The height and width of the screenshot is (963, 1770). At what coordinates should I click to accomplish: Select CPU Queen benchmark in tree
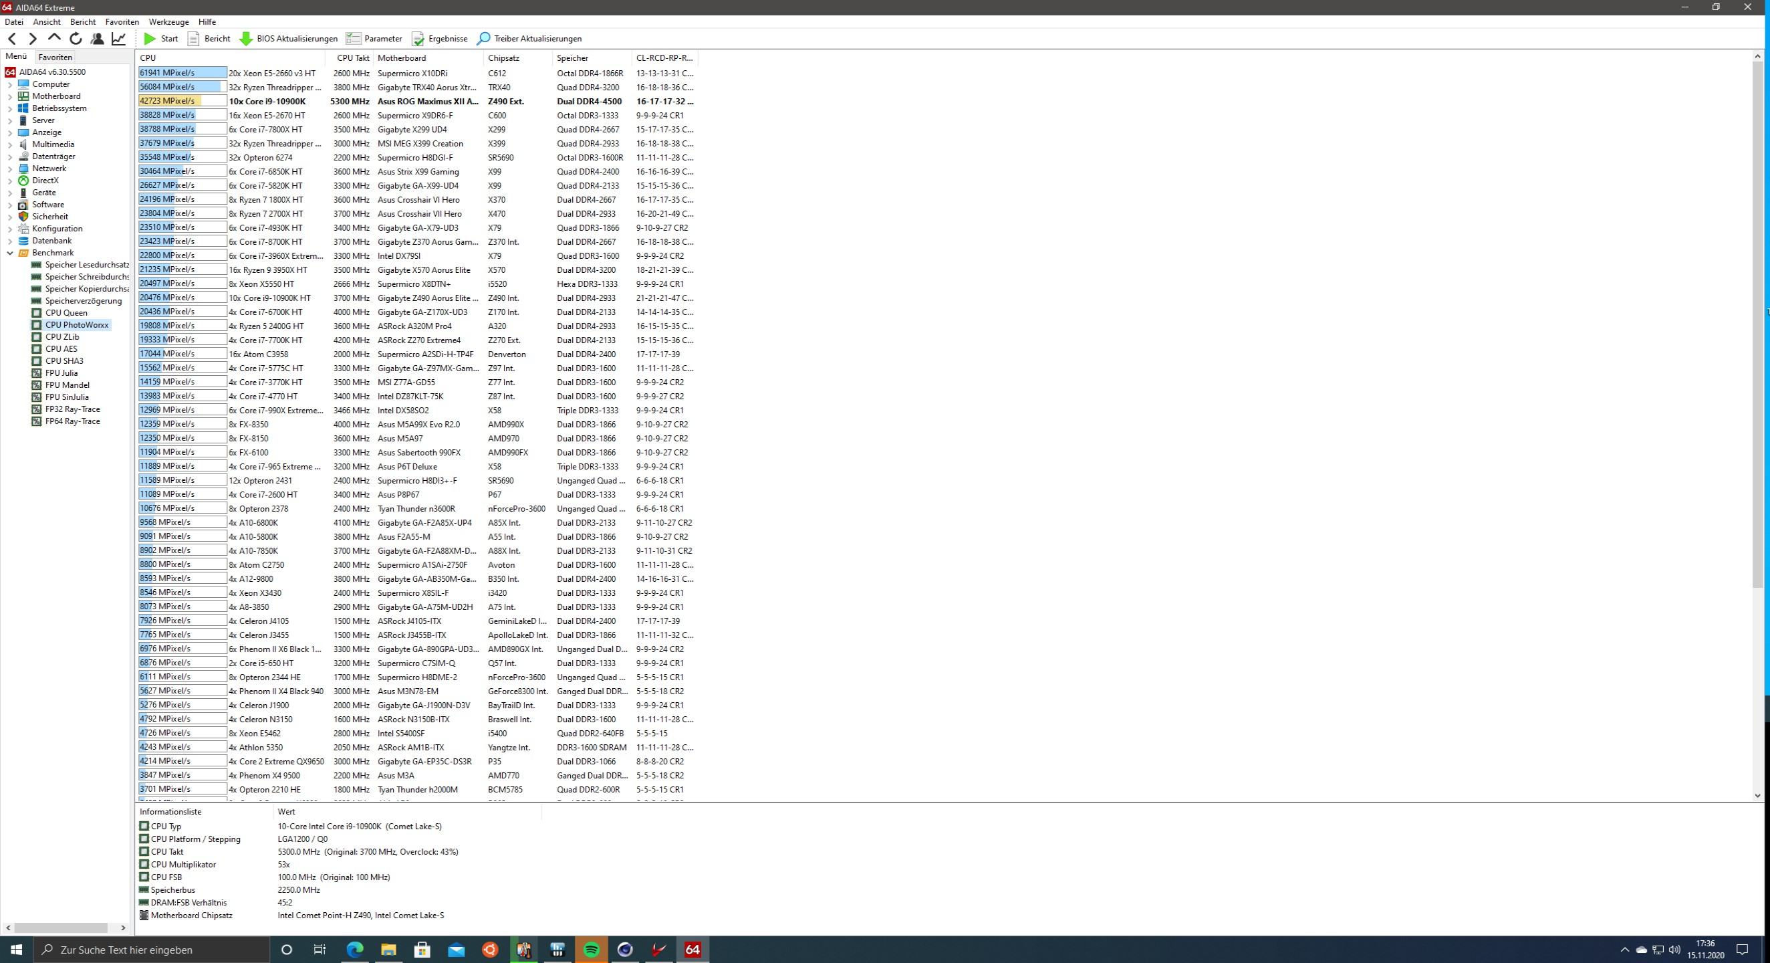(x=66, y=313)
